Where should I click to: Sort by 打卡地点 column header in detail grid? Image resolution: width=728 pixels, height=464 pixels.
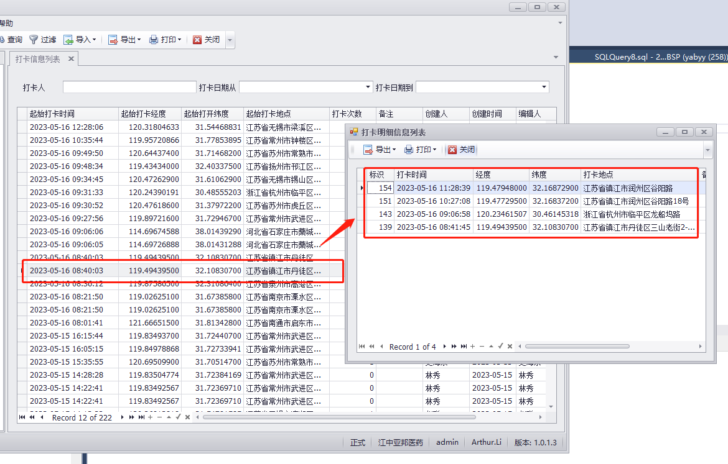[639, 175]
